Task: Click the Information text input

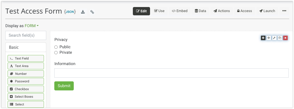Action: click(x=171, y=73)
